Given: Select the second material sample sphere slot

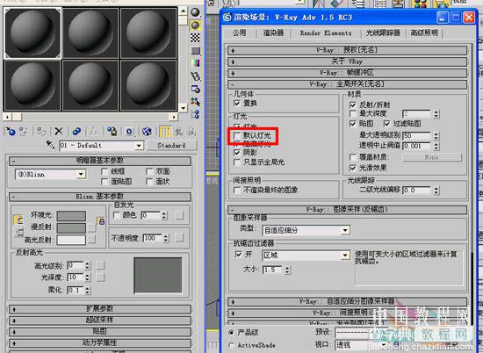Looking at the screenshot, I should (x=90, y=33).
